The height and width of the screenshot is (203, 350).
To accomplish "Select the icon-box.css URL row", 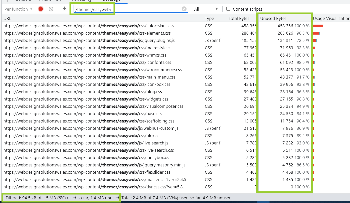I will [176, 85].
